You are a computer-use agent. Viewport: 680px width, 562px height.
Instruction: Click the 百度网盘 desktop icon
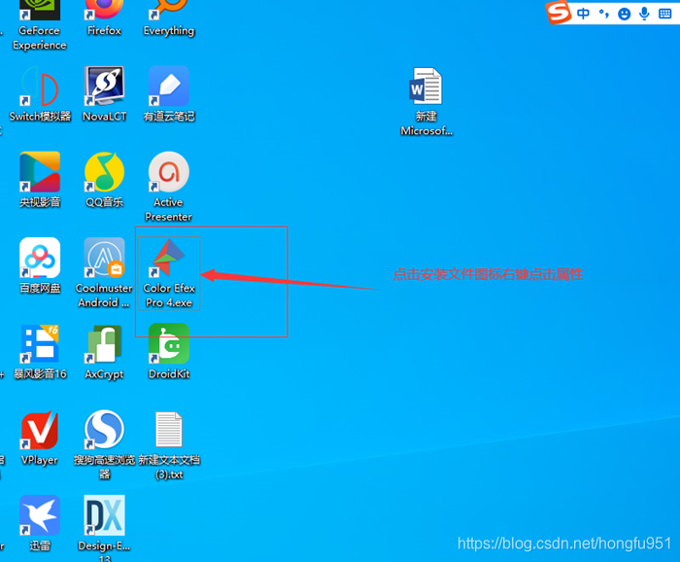(x=40, y=265)
